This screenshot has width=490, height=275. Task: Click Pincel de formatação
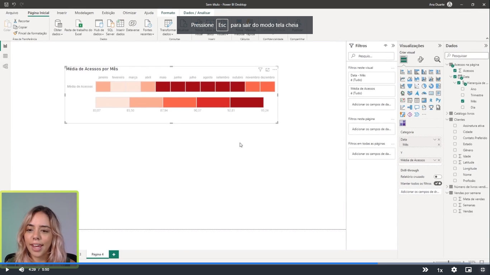coord(30,33)
